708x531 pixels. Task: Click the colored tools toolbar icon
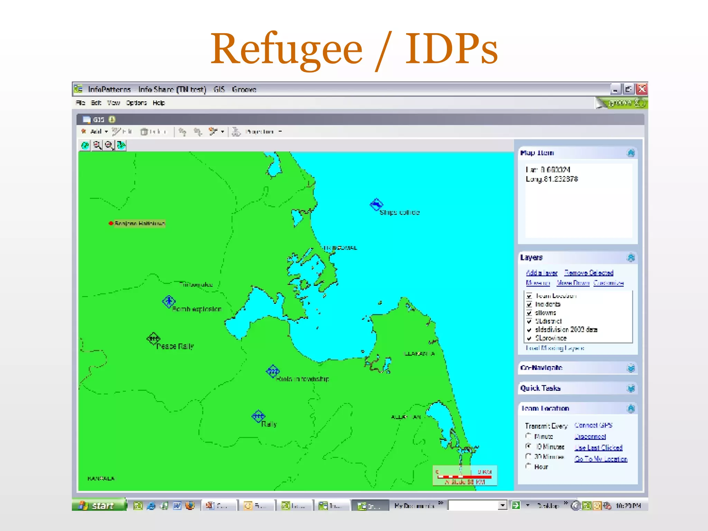[x=213, y=131]
